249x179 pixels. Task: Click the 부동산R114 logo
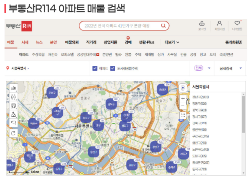pos(19,26)
